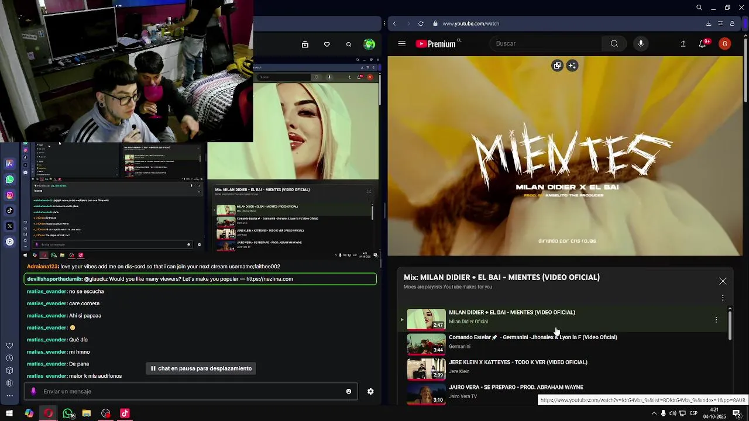Open YouTube upload/create icon

pos(683,44)
